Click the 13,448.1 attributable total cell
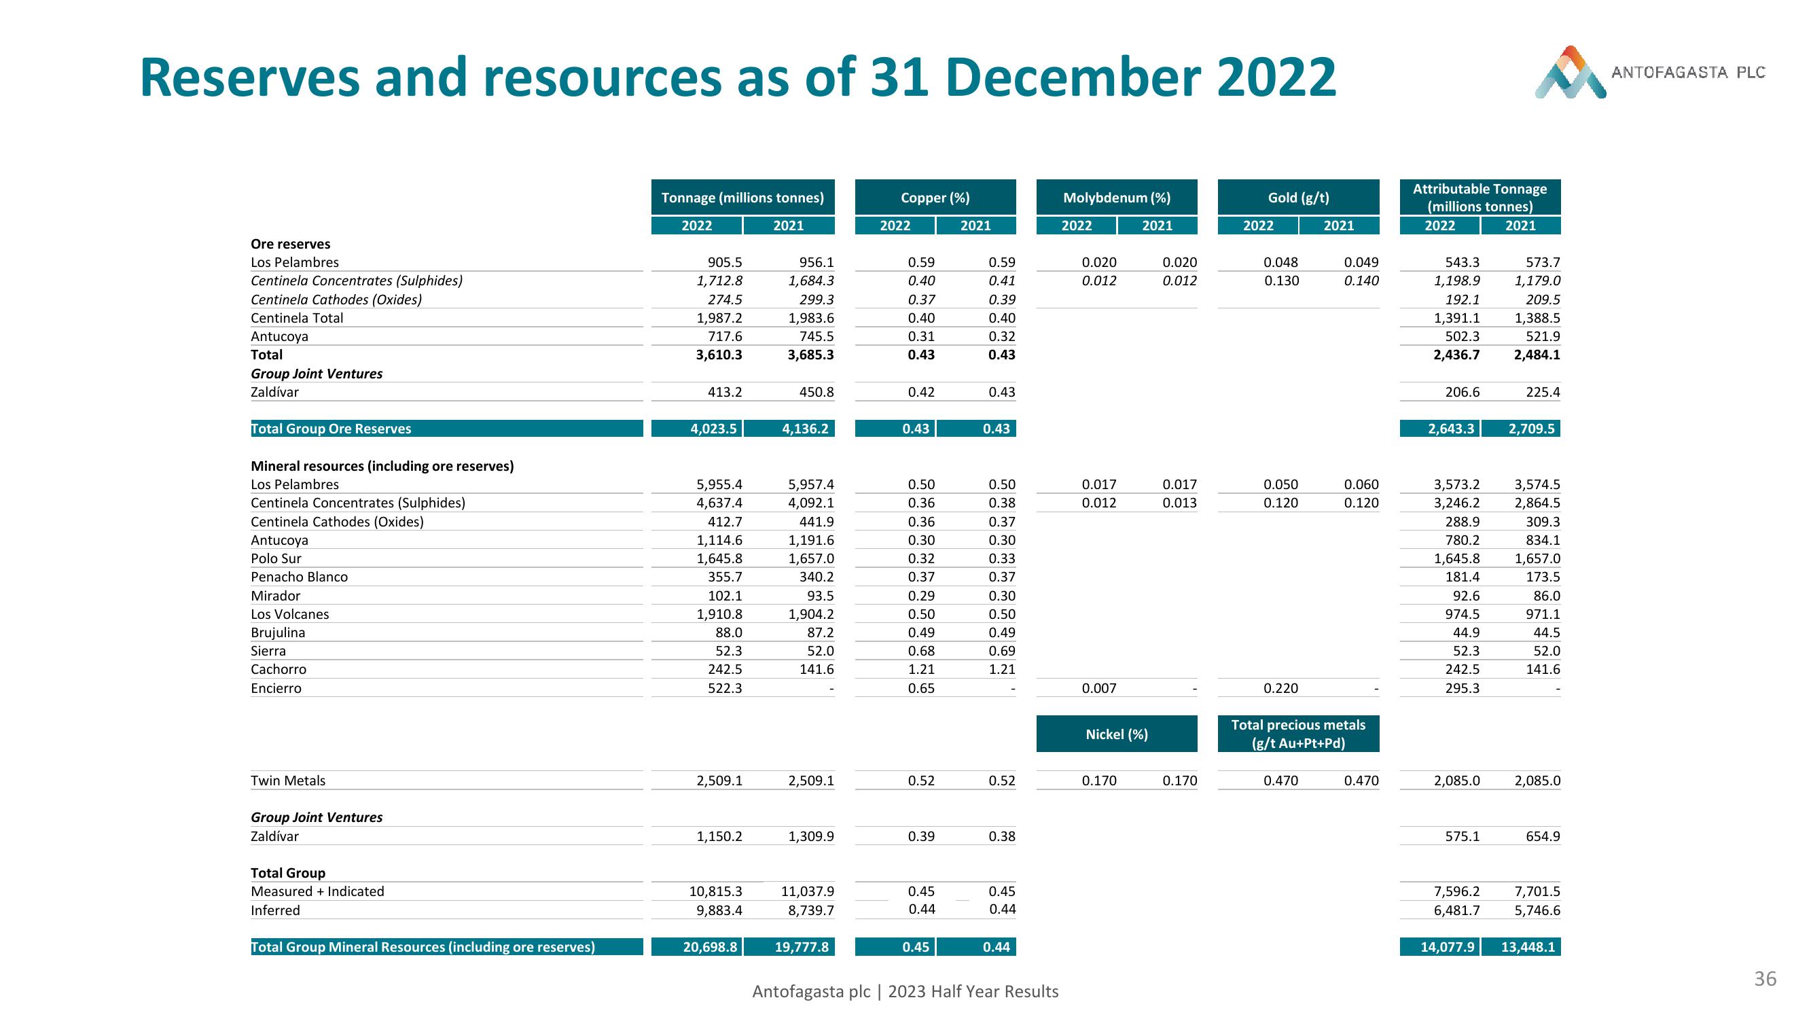Image resolution: width=1811 pixels, height=1019 pixels. (x=1521, y=946)
